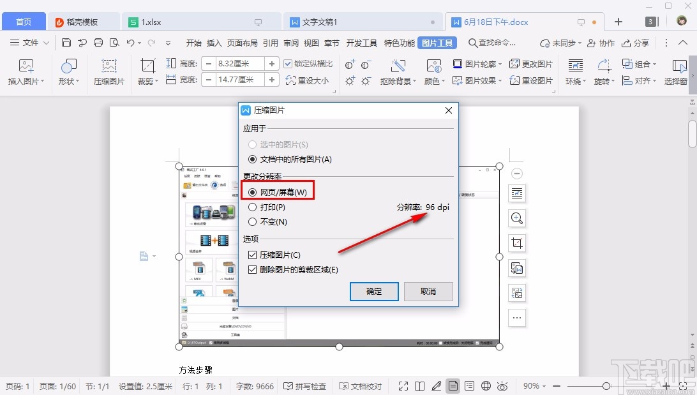Open the 形状 shapes tool

pyautogui.click(x=68, y=70)
